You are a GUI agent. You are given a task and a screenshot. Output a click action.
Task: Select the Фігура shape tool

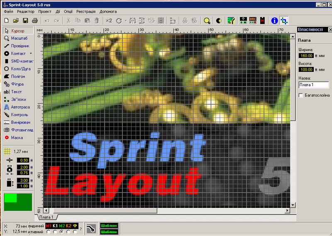(18, 84)
